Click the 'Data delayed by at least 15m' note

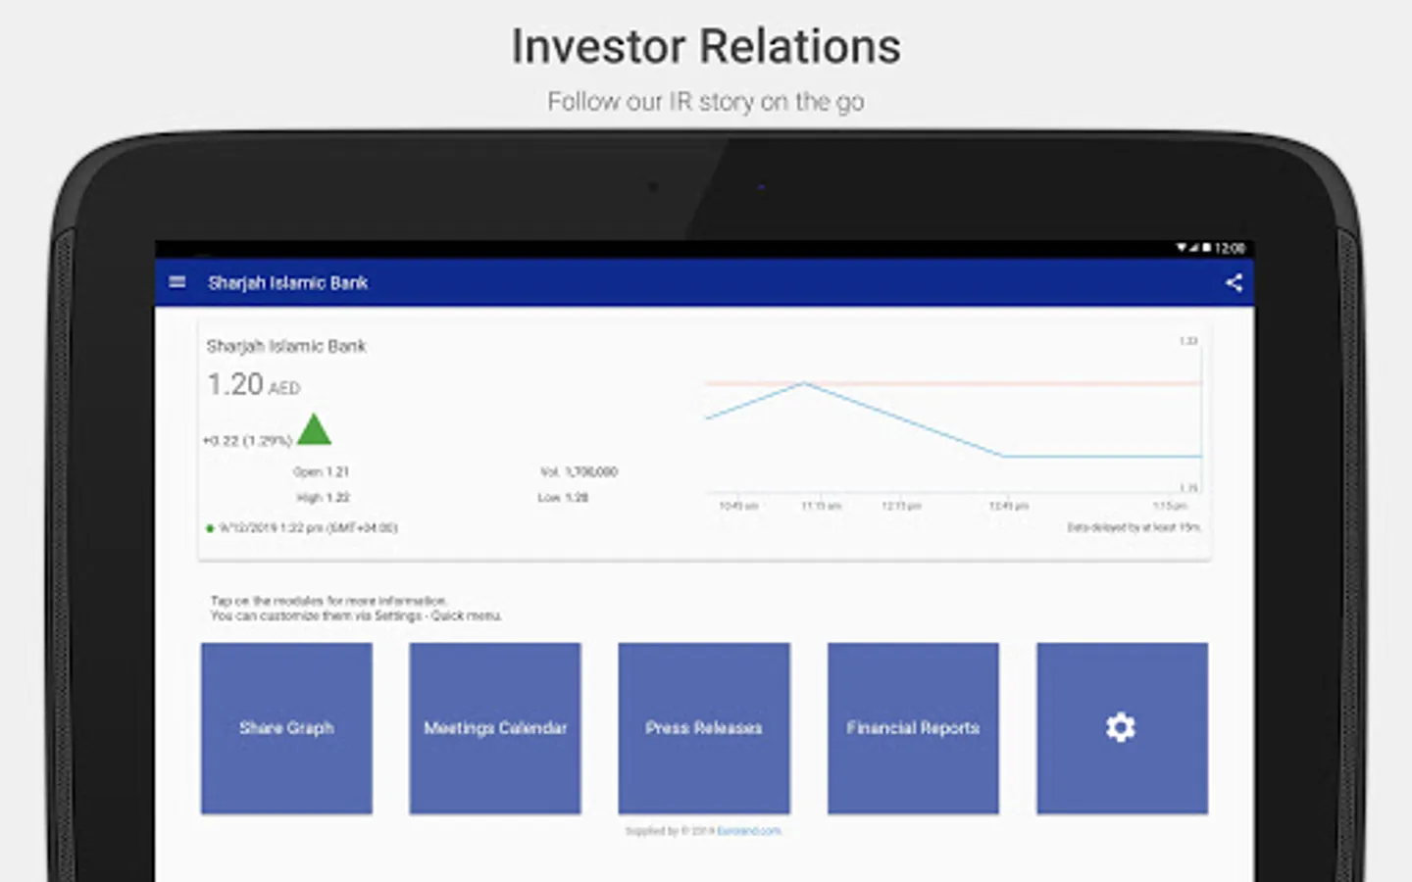(1134, 527)
